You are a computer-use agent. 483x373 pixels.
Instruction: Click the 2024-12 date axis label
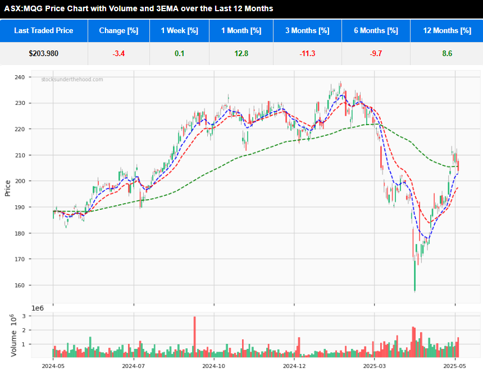[x=294, y=366]
